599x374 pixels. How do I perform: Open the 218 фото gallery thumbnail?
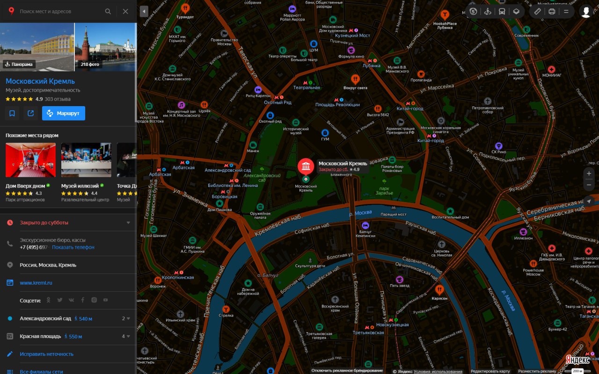105,47
